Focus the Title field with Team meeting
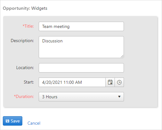The height and width of the screenshot is (130, 162). tap(81, 26)
